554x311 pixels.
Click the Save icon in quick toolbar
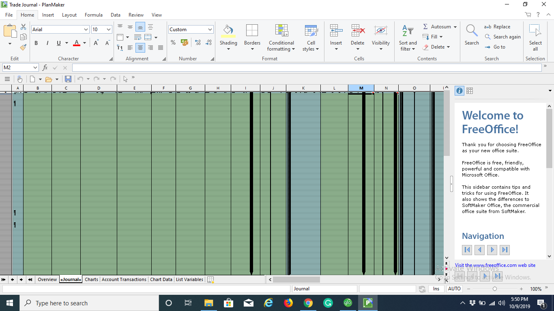click(68, 79)
